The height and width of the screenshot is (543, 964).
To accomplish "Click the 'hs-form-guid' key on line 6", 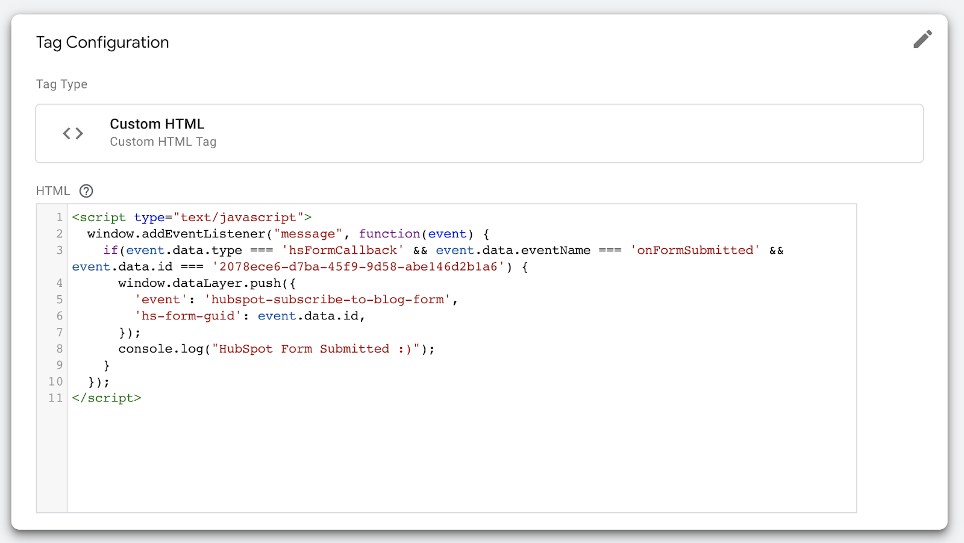I will (188, 316).
